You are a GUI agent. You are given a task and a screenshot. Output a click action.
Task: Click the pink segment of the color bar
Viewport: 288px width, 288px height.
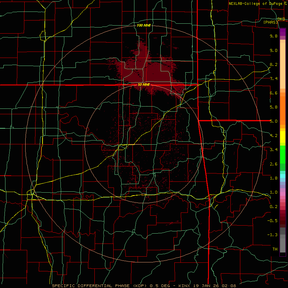click(x=283, y=194)
